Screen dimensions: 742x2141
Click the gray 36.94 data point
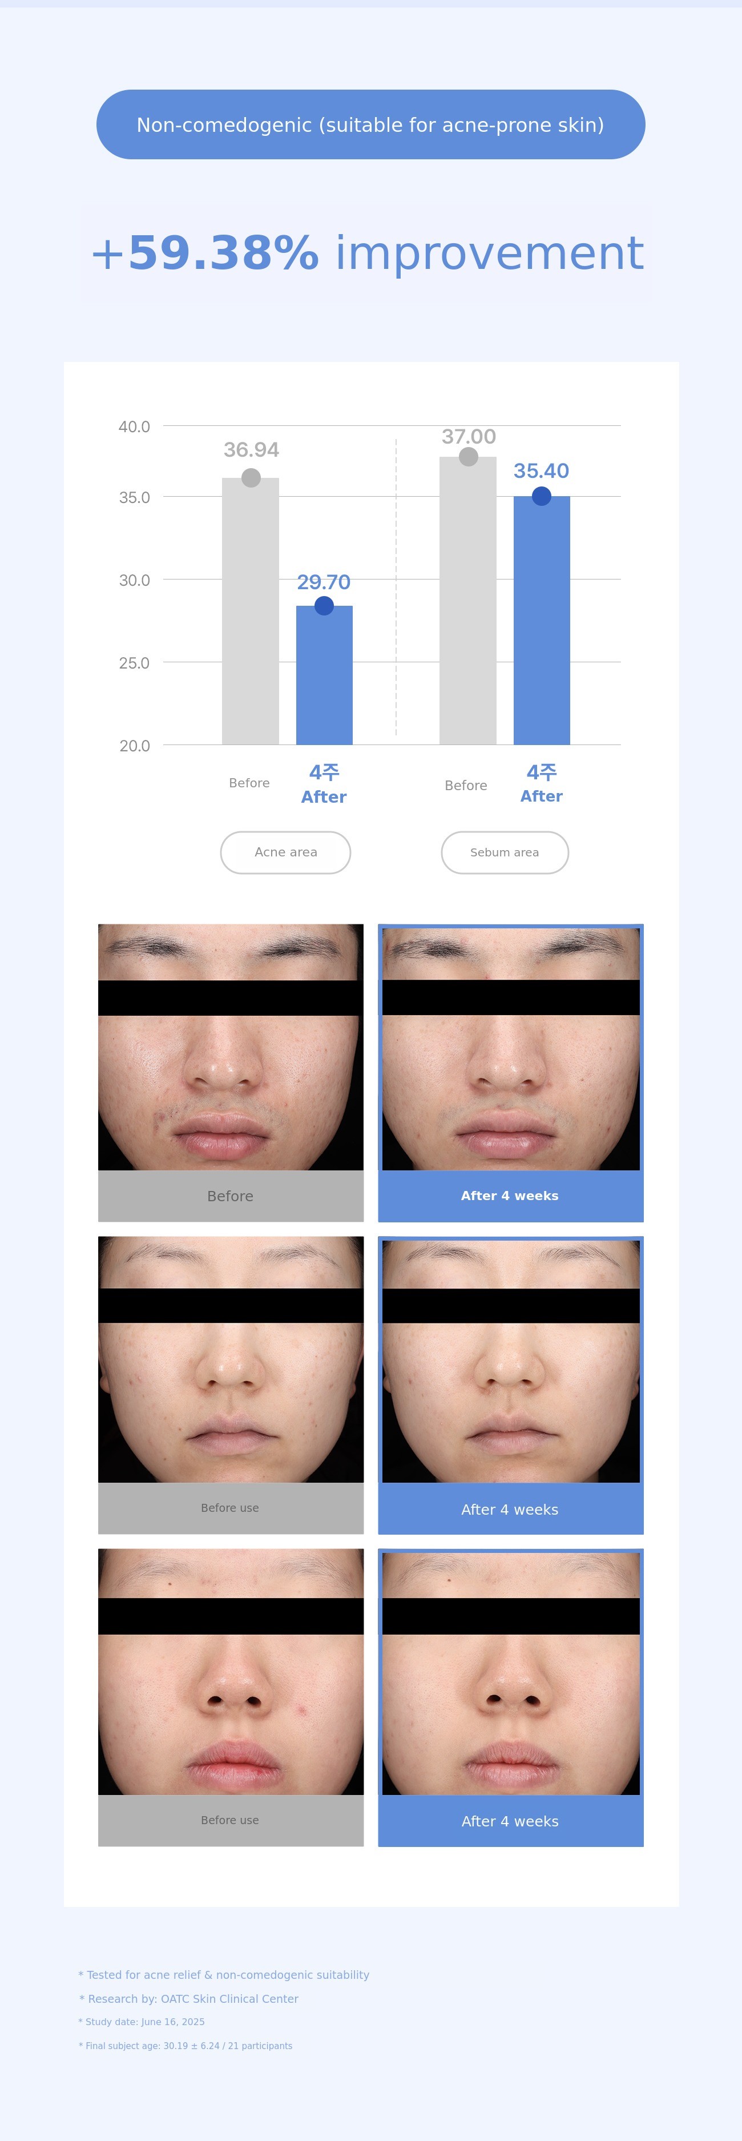[251, 478]
